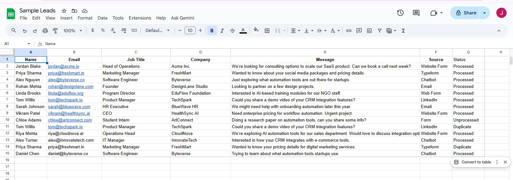Expand the font family dropdown

(157, 31)
